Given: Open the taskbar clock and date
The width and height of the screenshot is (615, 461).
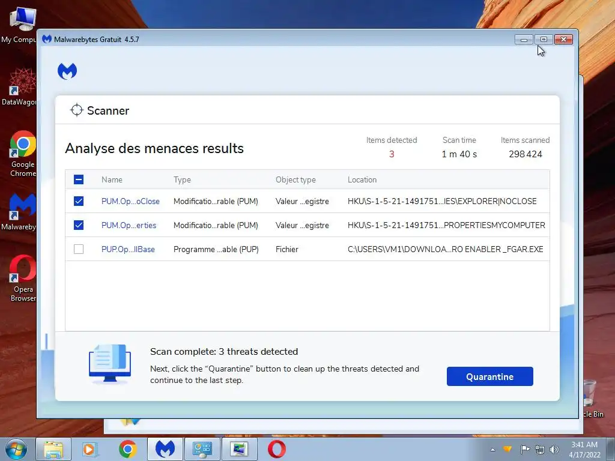Looking at the screenshot, I should (x=584, y=450).
